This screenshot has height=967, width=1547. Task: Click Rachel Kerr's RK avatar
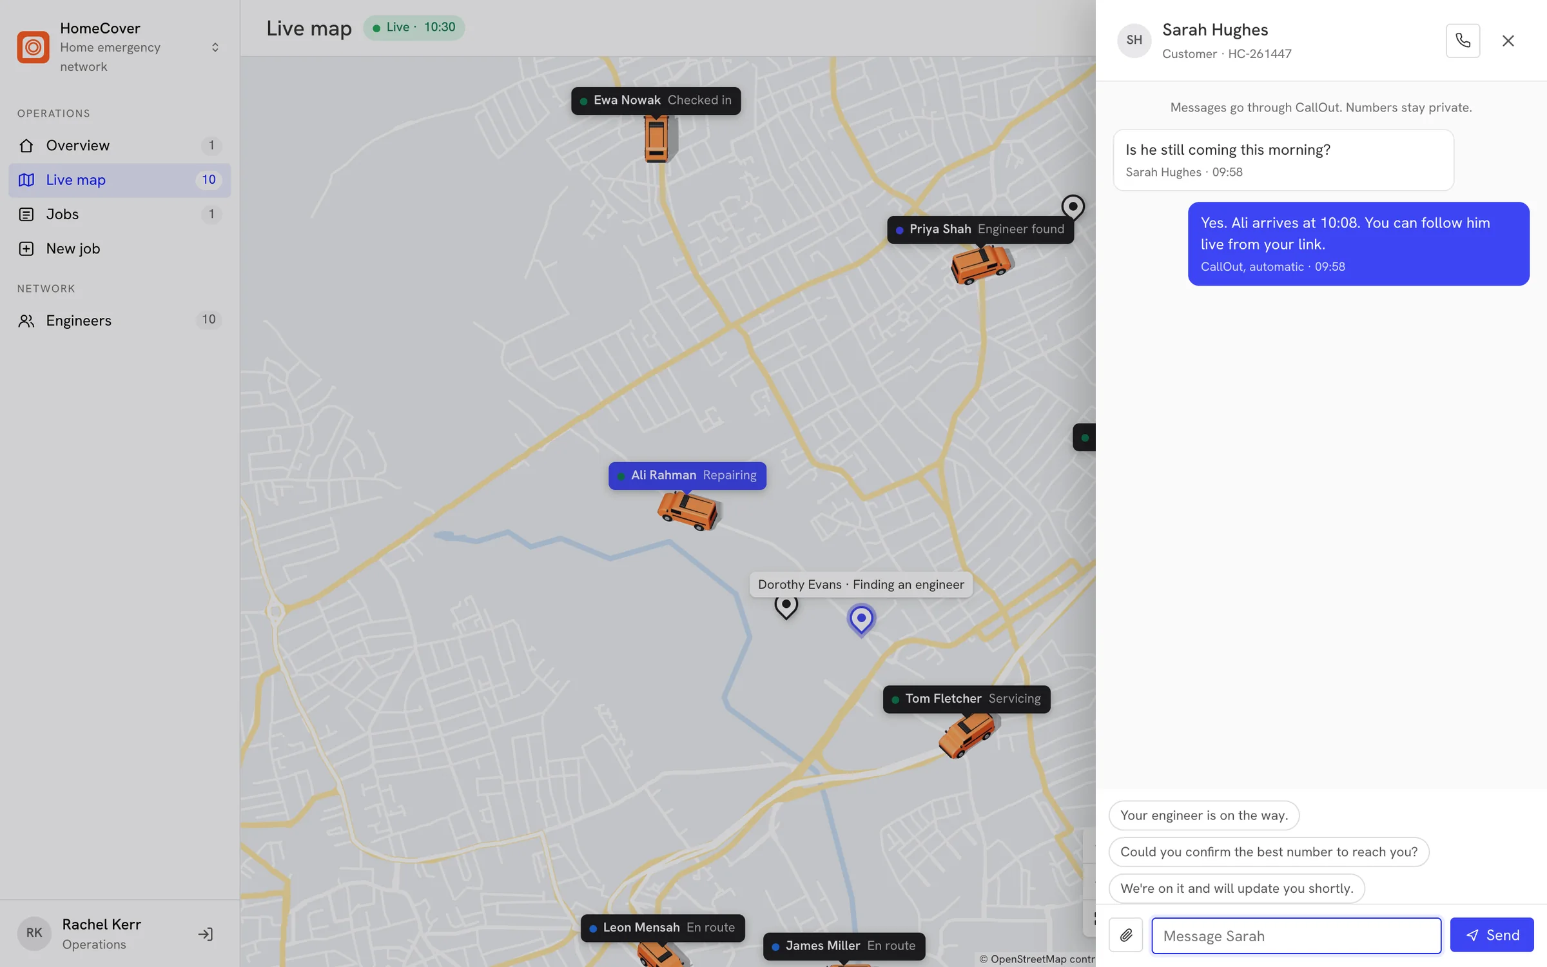tap(34, 933)
